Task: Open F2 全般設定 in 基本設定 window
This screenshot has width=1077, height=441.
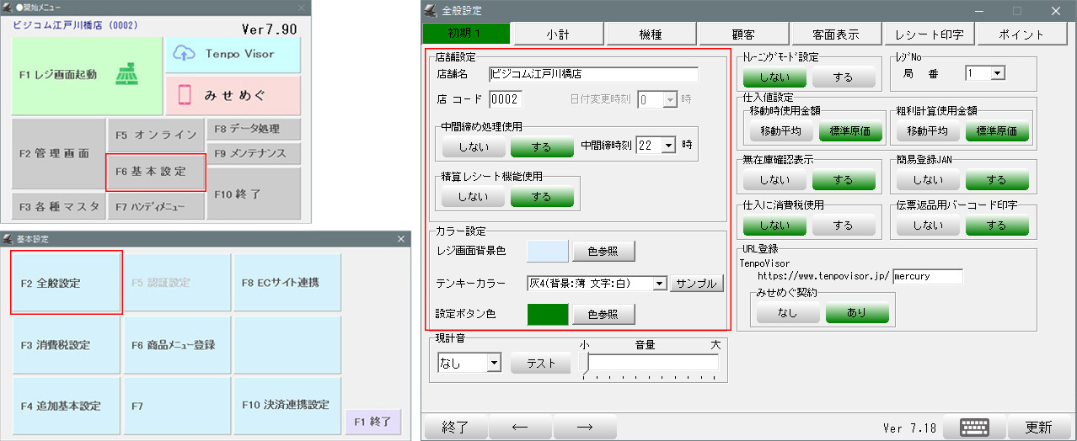Action: pyautogui.click(x=67, y=283)
